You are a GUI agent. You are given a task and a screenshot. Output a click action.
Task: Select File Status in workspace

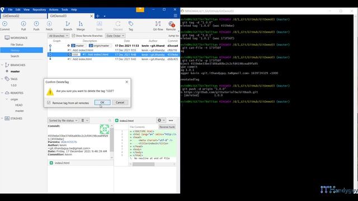tap(17, 45)
